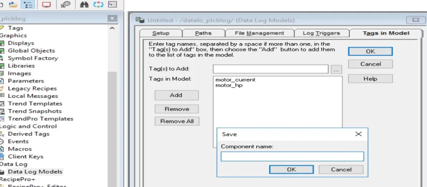Click the Logic and Control folder label
The height and width of the screenshot is (187, 427).
[28, 126]
